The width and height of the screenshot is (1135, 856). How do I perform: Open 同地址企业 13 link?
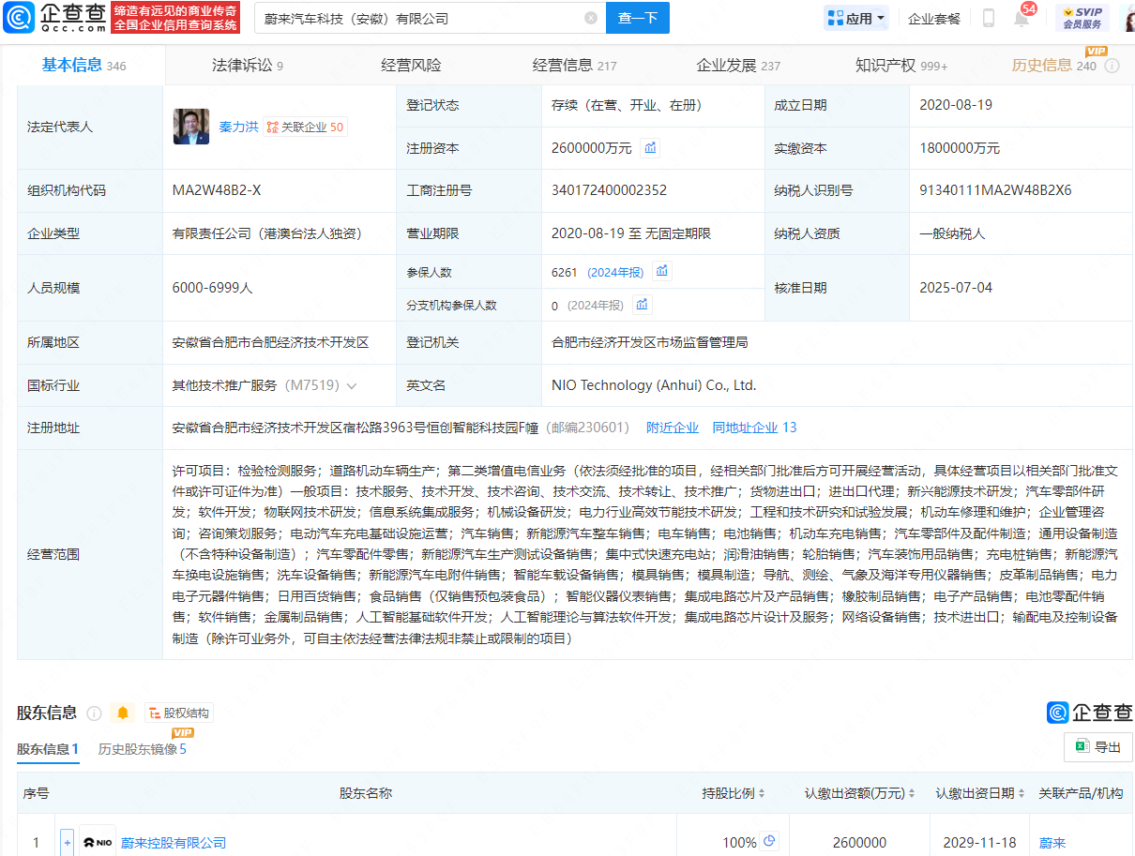(754, 428)
